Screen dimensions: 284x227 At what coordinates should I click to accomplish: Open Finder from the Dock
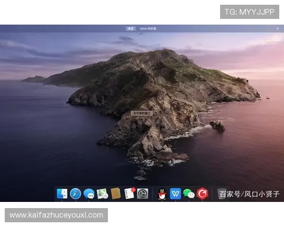click(x=62, y=194)
